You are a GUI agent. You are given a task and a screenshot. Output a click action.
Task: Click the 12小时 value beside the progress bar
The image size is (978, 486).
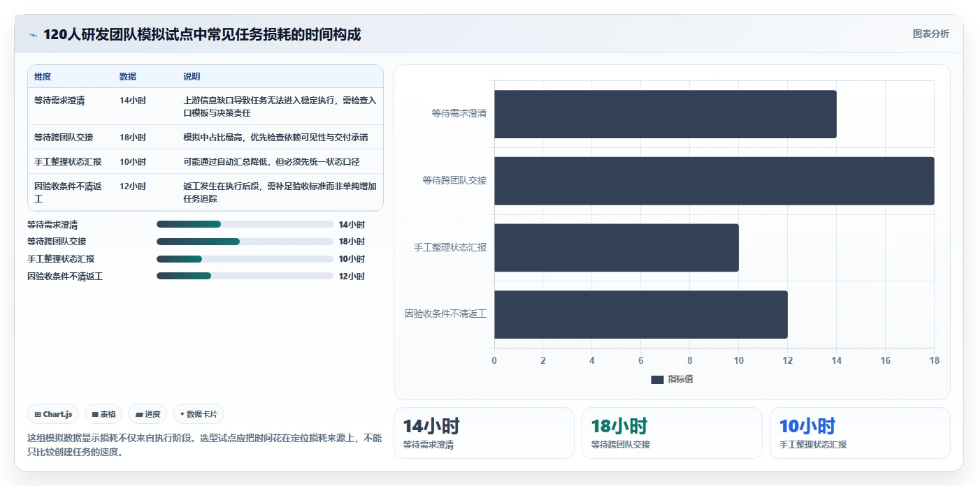point(352,277)
